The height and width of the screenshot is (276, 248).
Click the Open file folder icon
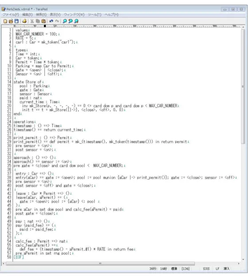[x=11, y=21]
